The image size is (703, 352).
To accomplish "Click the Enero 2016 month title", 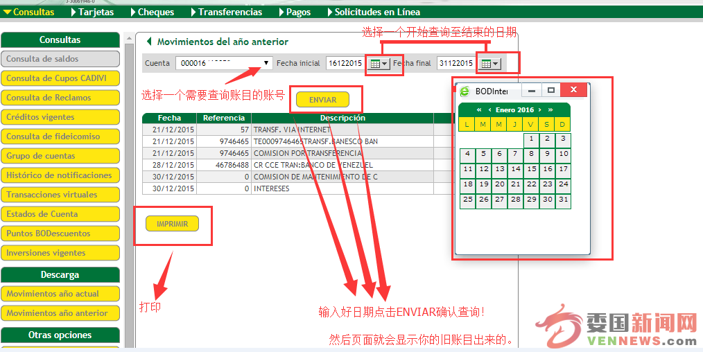I will tap(514, 109).
